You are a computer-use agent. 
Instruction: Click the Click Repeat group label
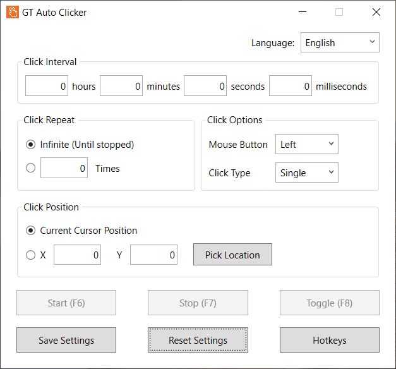coord(49,120)
